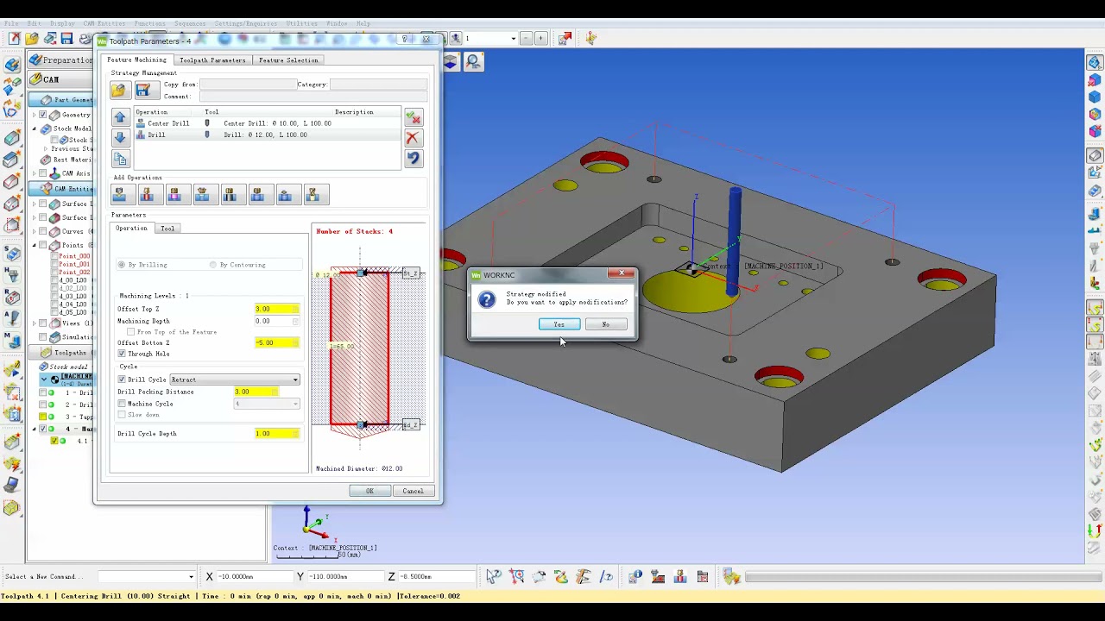The width and height of the screenshot is (1105, 621).
Task: Delete operation with red X icon
Action: (x=414, y=138)
